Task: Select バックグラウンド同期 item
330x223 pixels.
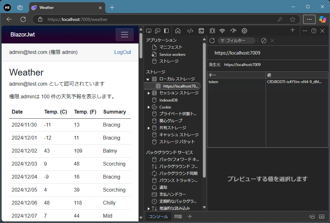Action: click(178, 174)
